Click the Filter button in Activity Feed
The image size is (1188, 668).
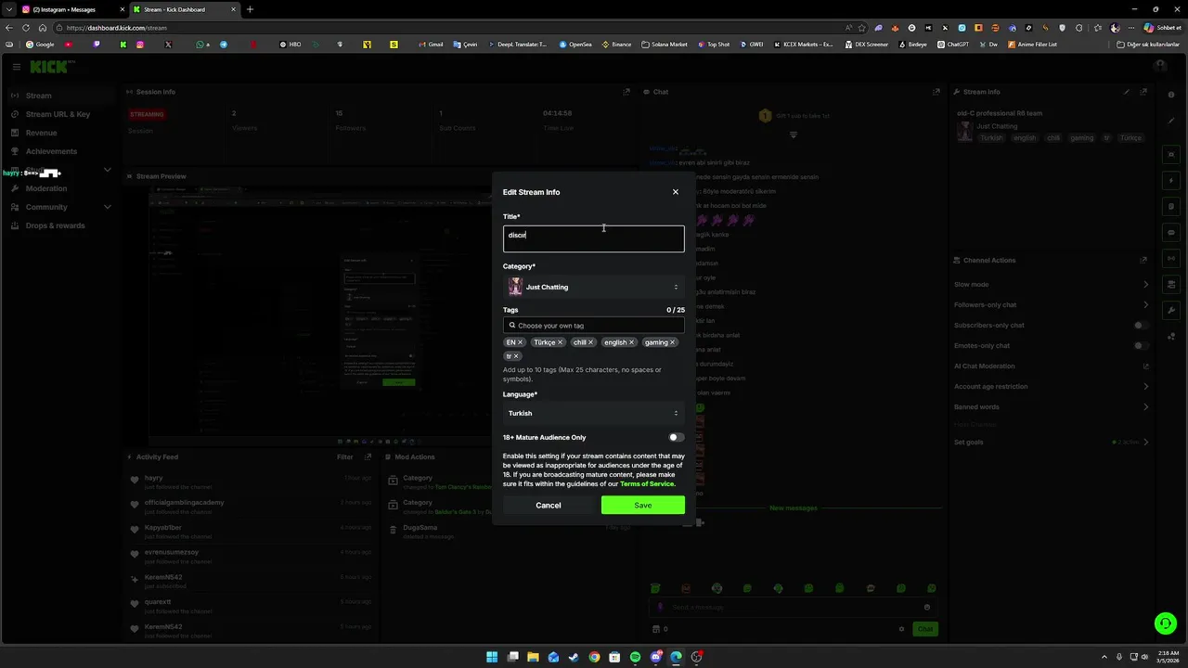[345, 456]
